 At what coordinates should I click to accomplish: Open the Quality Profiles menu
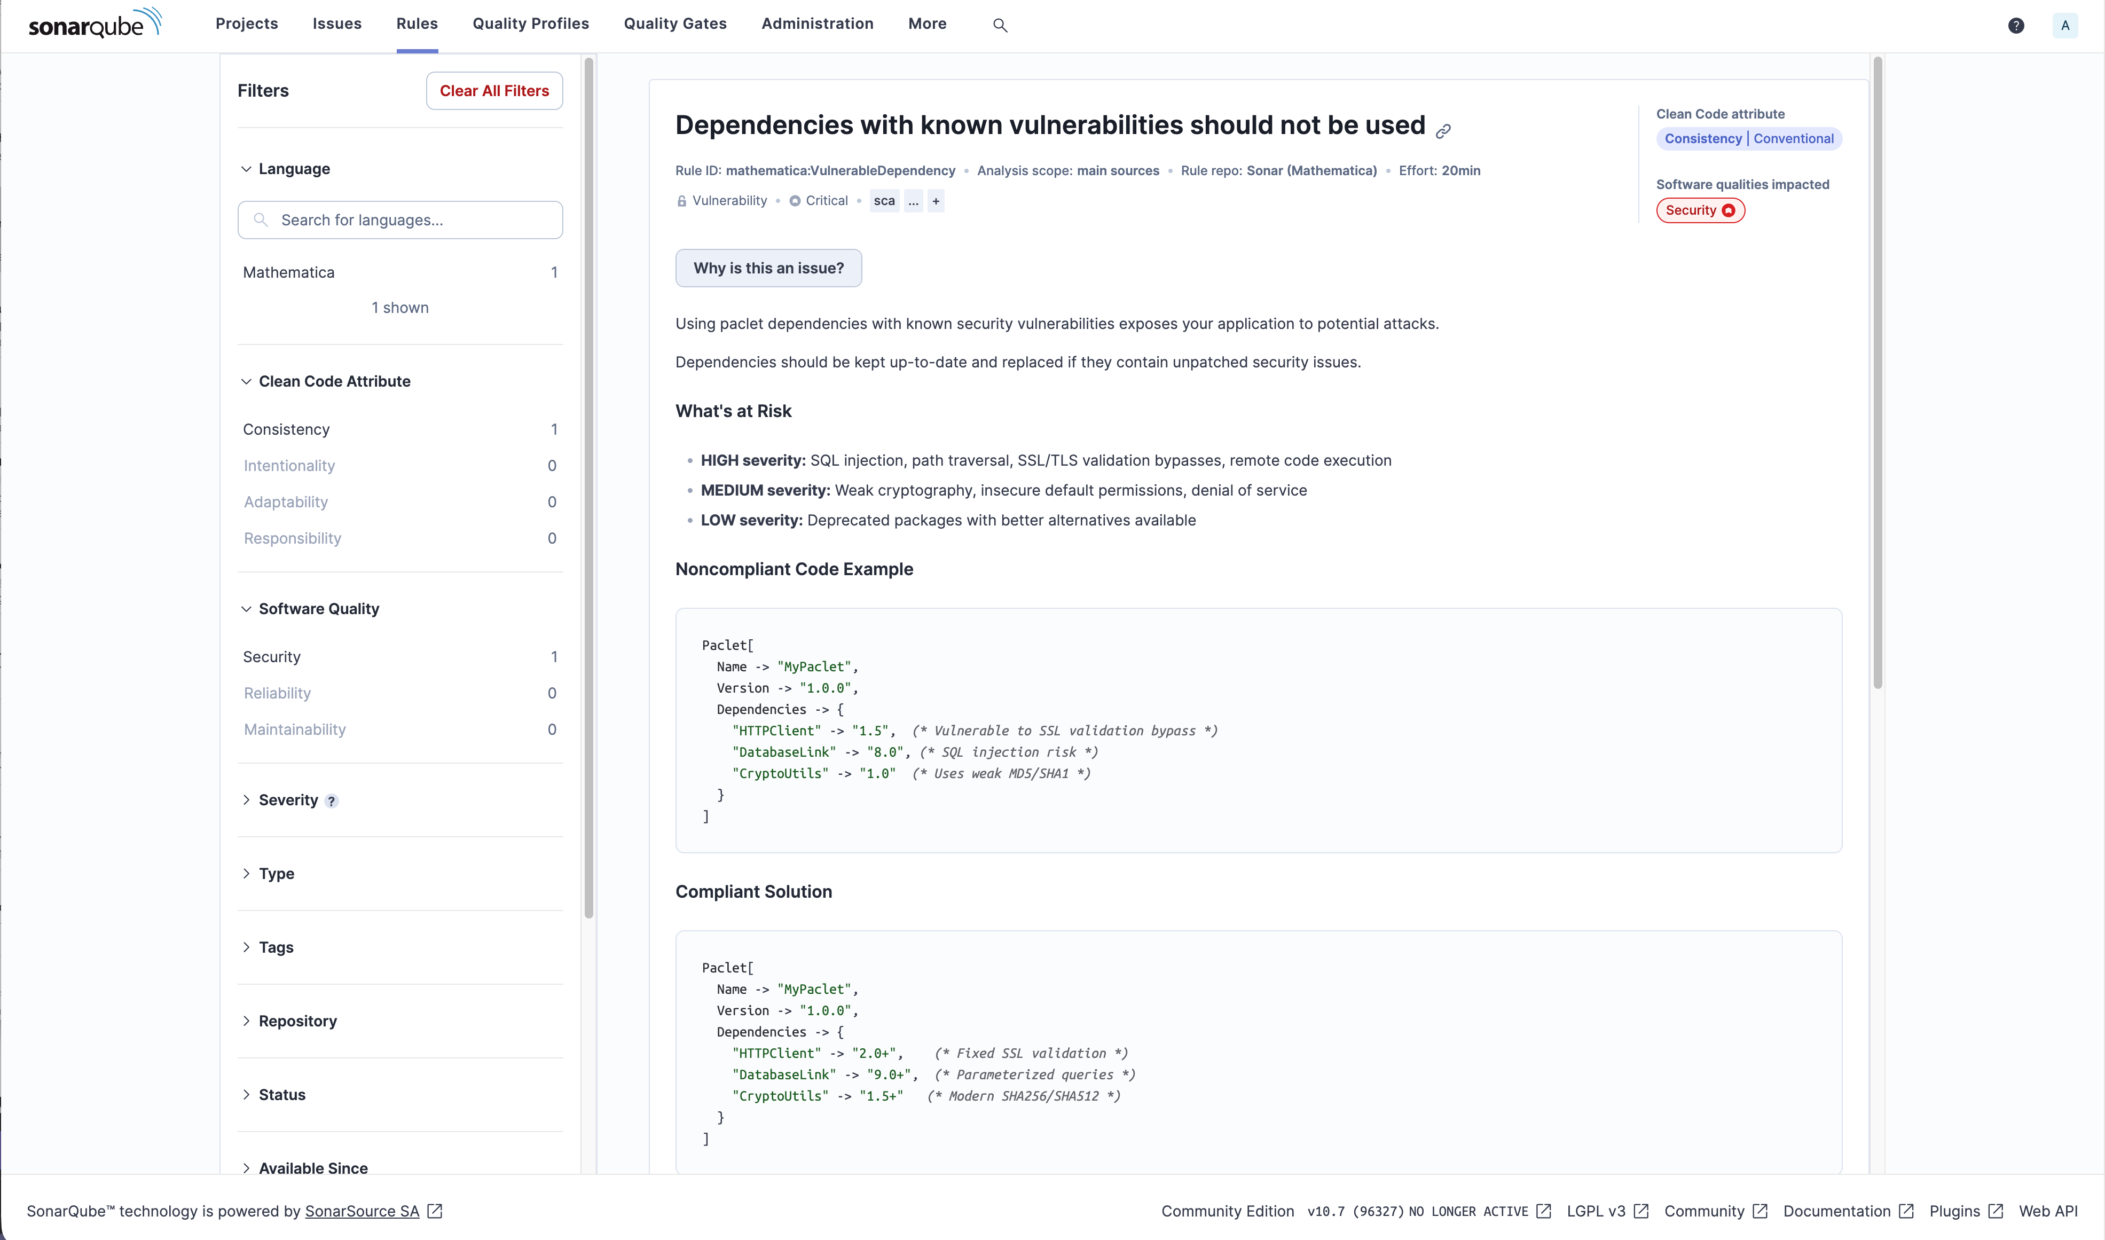click(x=530, y=23)
